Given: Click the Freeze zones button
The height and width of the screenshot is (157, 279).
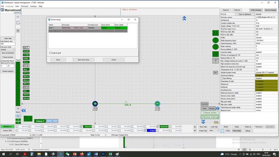Looking at the screenshot, I should click(210, 113).
